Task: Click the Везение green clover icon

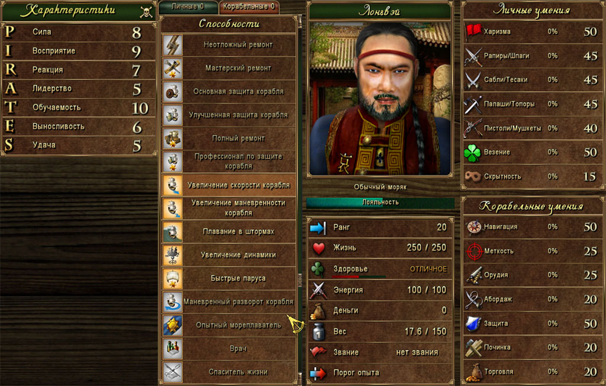Action: tap(473, 152)
